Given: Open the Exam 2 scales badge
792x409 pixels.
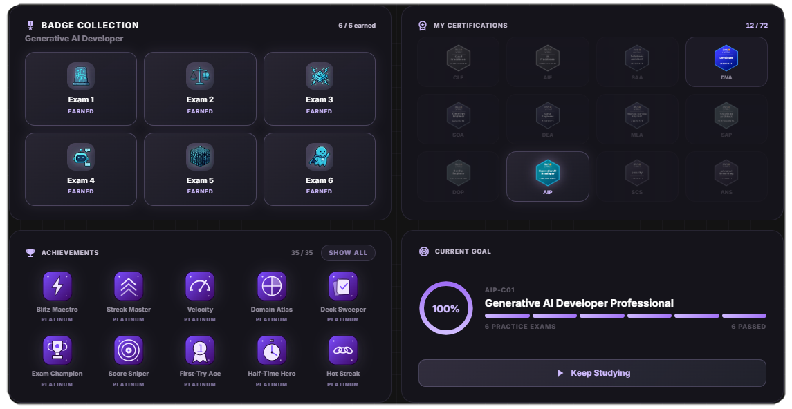Looking at the screenshot, I should 200,88.
